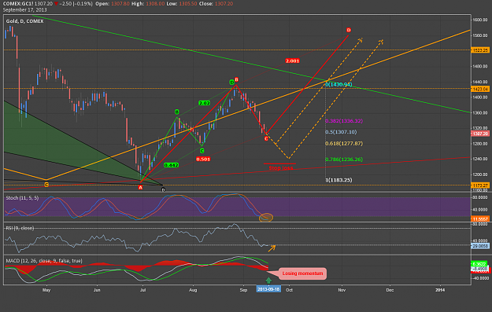The image size is (492, 312).
Task: Select the RSI (9, close) indicator label
Action: [x=20, y=228]
